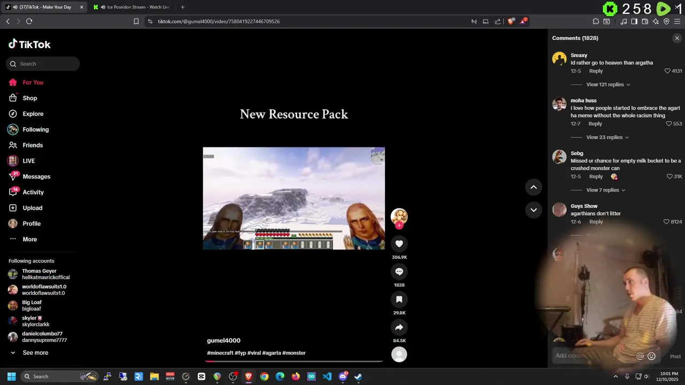Image resolution: width=685 pixels, height=385 pixels.
Task: Follow the creator via the plus badge
Action: 399,226
